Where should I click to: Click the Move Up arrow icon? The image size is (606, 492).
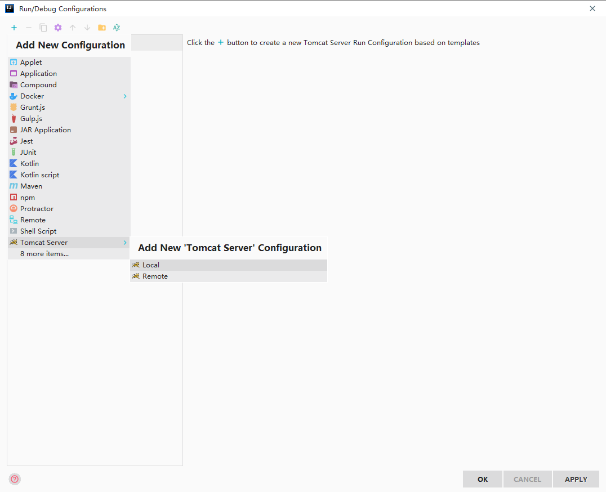(73, 28)
